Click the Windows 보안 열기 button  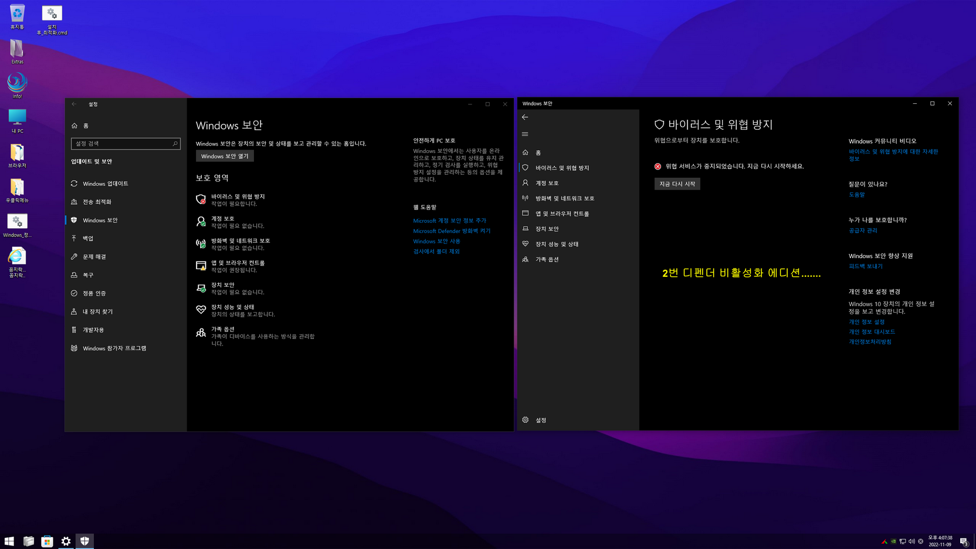(x=225, y=156)
